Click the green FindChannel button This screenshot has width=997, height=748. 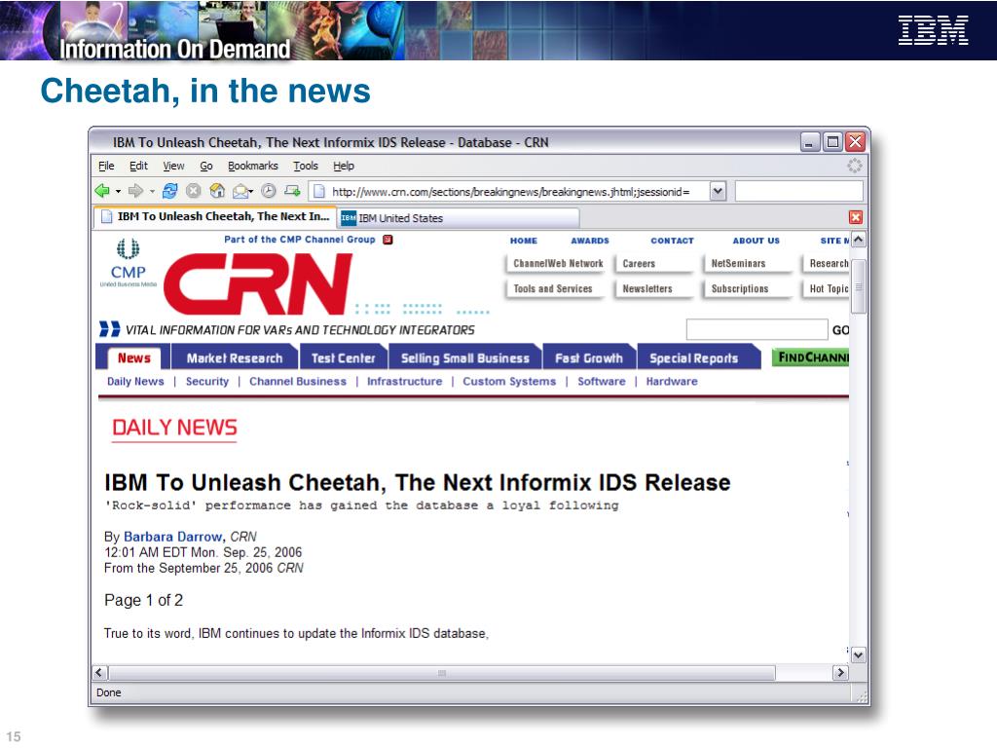click(811, 357)
